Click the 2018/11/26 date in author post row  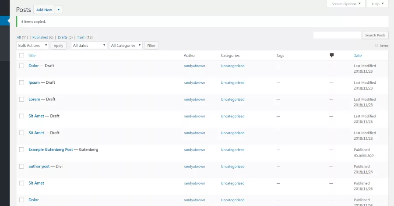tap(363, 172)
